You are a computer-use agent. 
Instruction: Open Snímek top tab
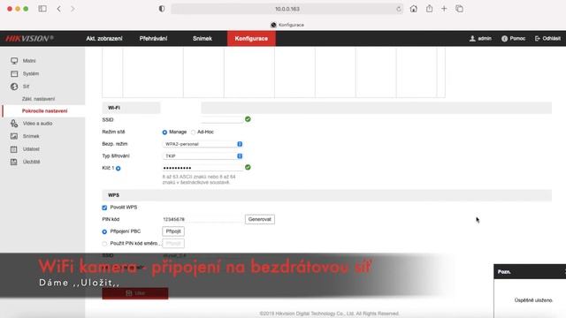[x=203, y=39]
